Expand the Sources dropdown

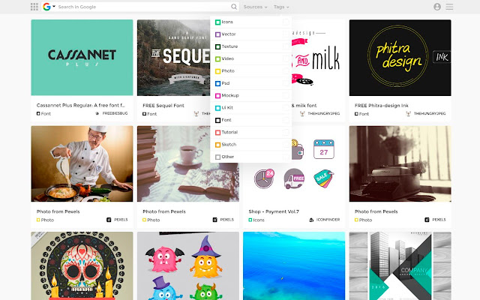coord(255,7)
